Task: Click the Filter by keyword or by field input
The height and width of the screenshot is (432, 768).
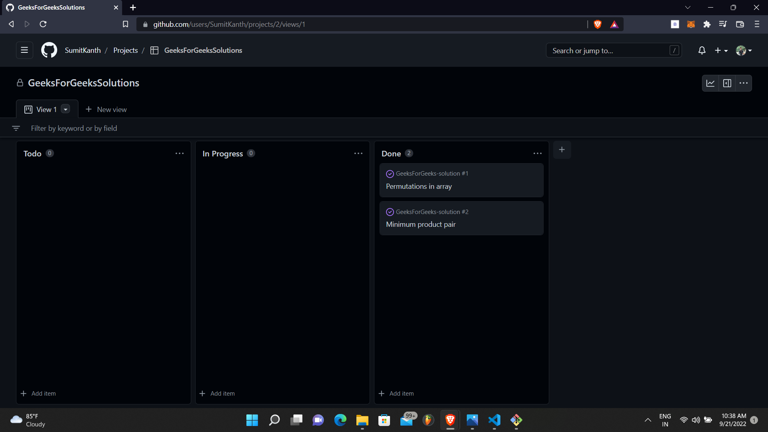Action: point(120,128)
